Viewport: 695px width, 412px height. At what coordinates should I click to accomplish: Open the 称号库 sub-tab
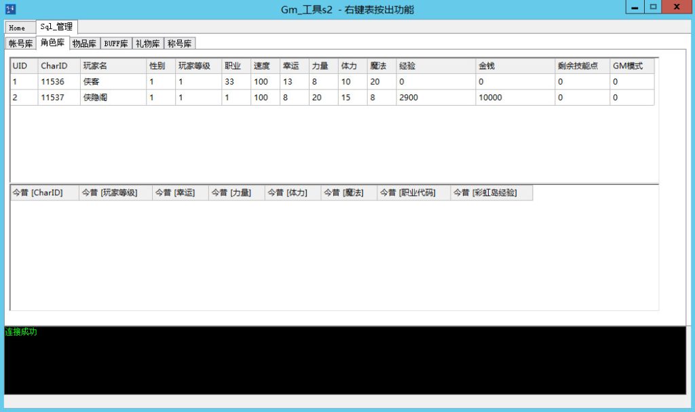pyautogui.click(x=180, y=43)
